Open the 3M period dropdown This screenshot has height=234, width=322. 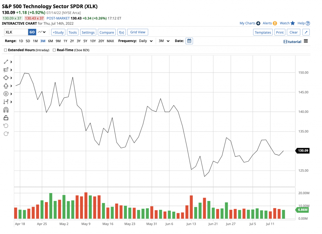pyautogui.click(x=164, y=41)
